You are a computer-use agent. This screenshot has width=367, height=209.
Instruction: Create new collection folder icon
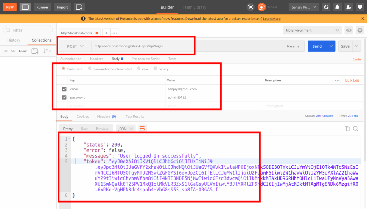[x=35, y=51]
